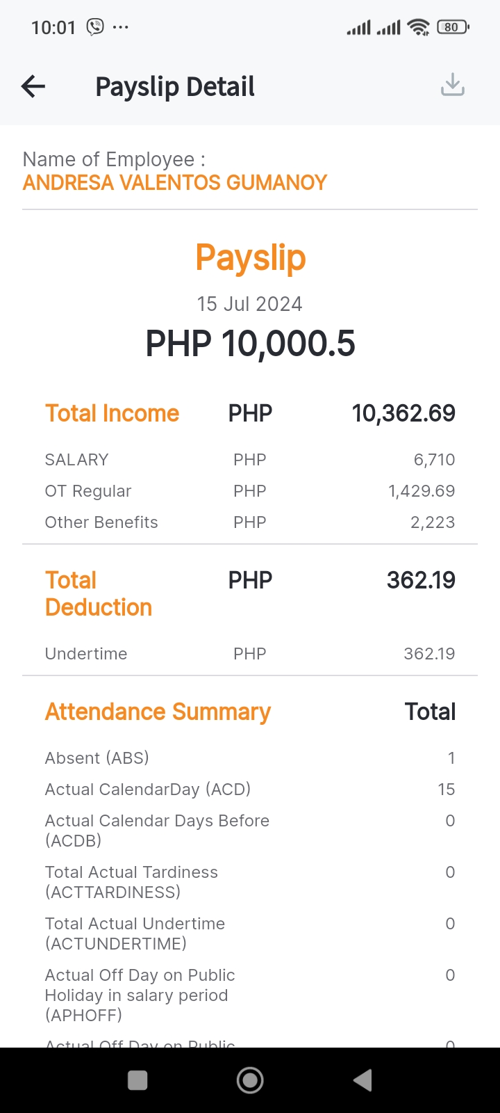Download the payslip using download icon
The image size is (500, 1113).
point(452,85)
